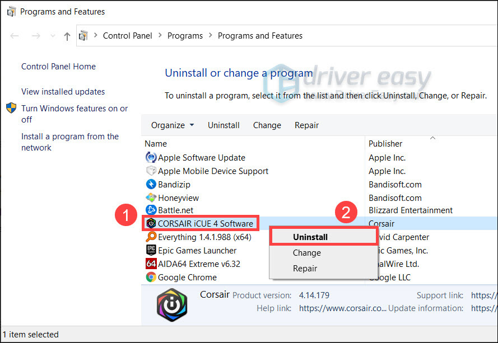The image size is (498, 343).
Task: Click the Google Chrome icon in list
Action: pos(151,277)
